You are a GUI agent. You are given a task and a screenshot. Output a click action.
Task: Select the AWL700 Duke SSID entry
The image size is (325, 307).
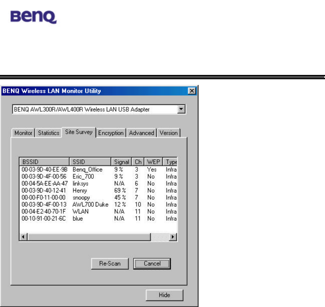(90, 204)
